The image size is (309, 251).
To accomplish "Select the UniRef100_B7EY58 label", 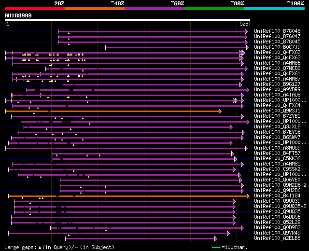I will click(277, 132).
